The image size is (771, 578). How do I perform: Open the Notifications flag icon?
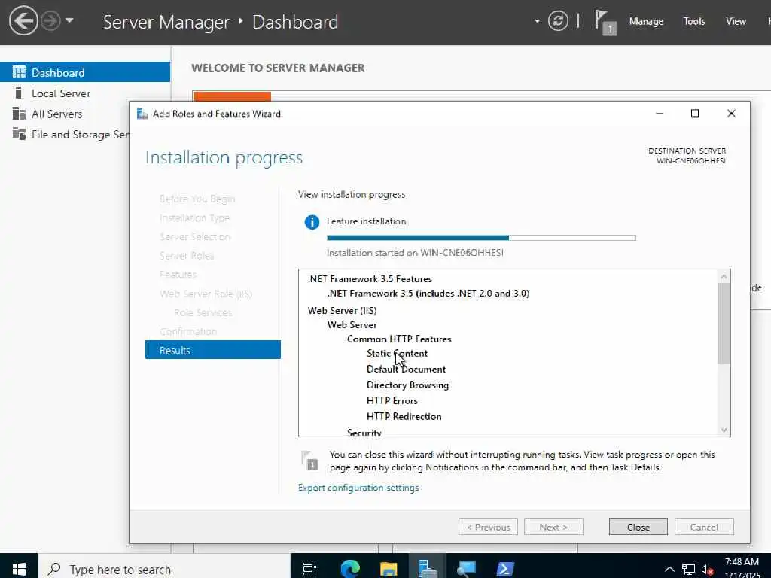point(605,22)
